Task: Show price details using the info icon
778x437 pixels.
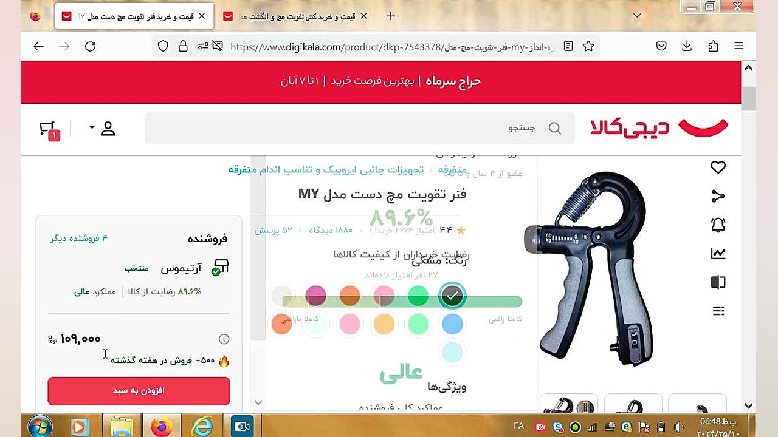Action: 224,339
